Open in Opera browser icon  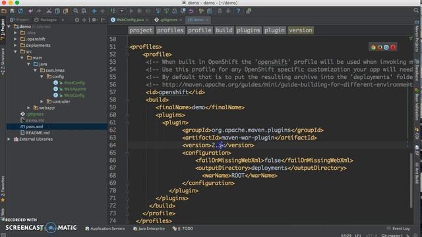pyautogui.click(x=393, y=47)
